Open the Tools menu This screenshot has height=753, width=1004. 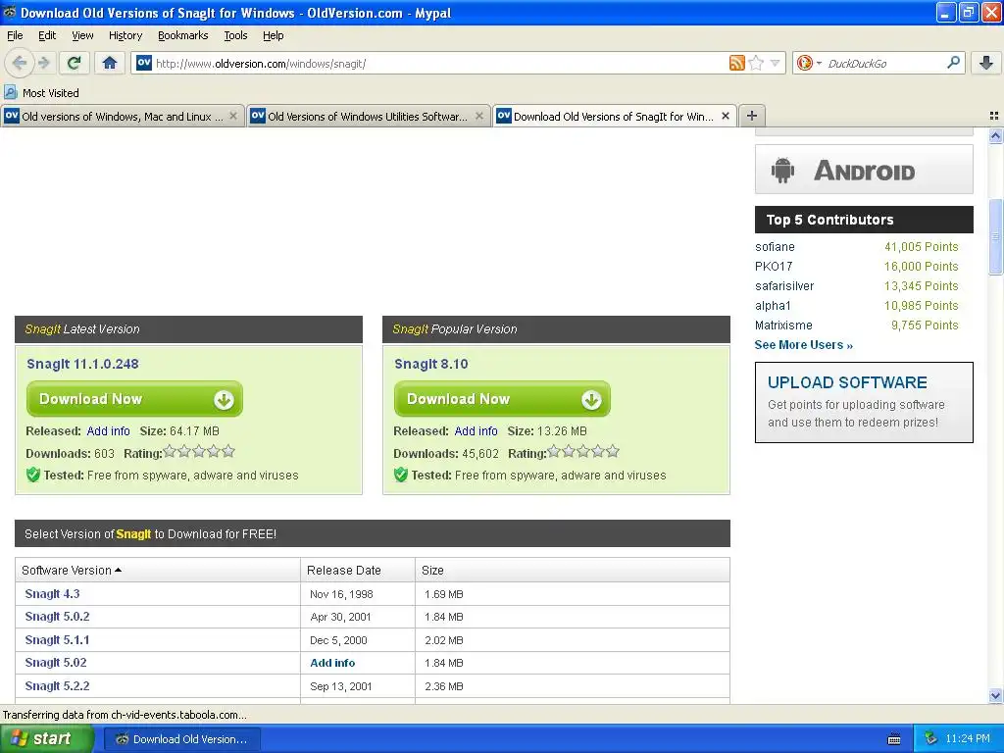pos(235,35)
